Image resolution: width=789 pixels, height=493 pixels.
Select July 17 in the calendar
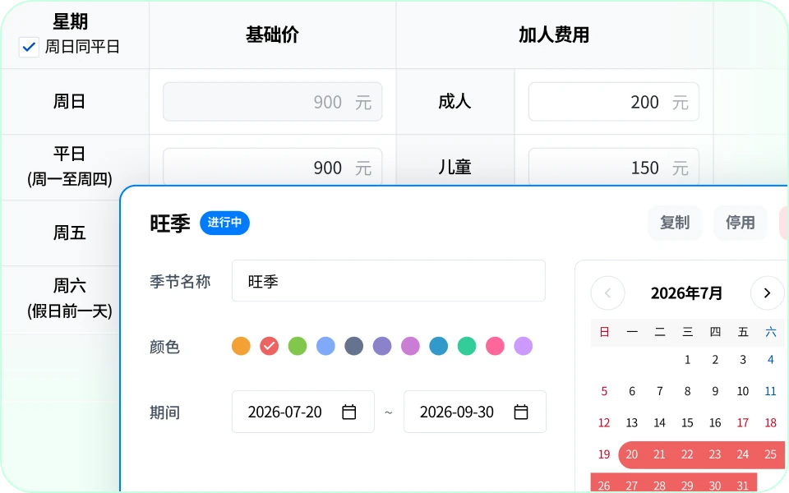point(743,423)
